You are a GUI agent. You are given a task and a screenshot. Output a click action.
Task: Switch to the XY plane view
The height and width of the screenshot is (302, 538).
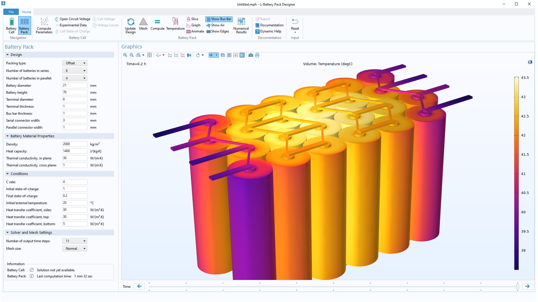pyautogui.click(x=170, y=55)
